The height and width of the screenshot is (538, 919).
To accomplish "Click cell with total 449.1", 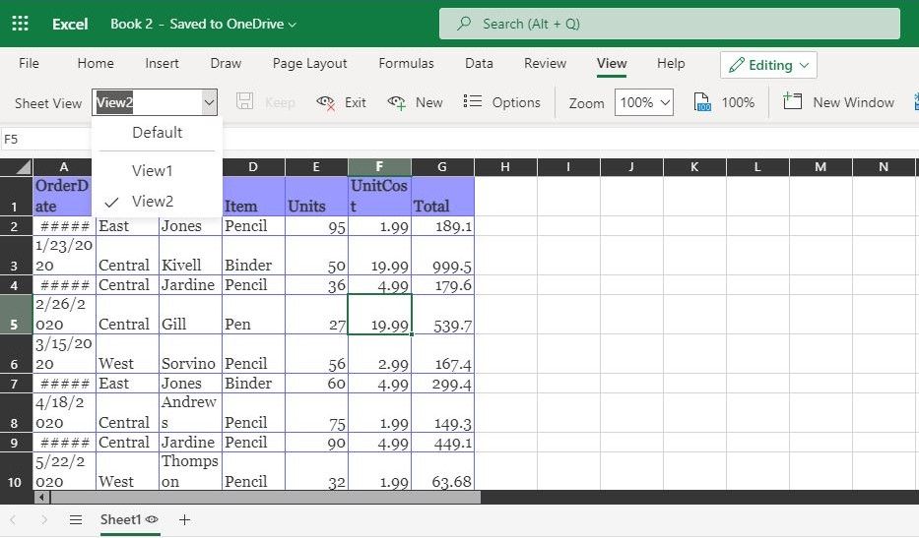I will 442,442.
